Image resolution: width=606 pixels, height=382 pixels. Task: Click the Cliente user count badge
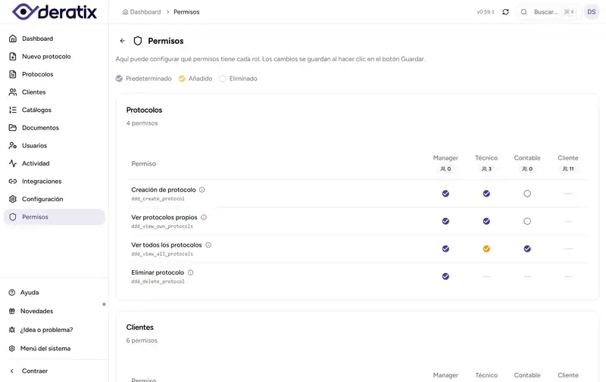(x=568, y=169)
